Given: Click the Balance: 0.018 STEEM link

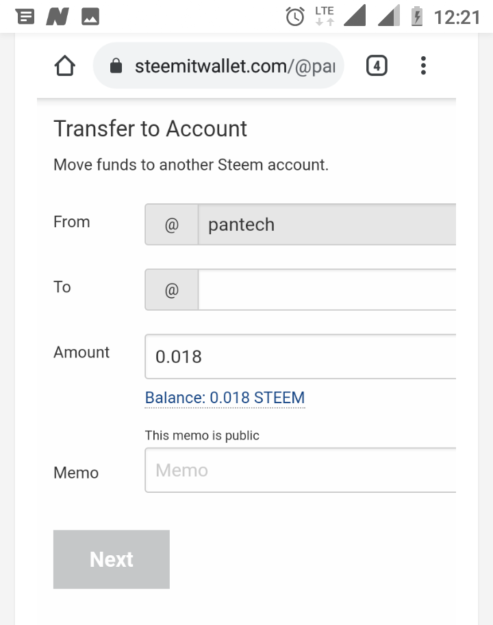Looking at the screenshot, I should click(x=225, y=398).
